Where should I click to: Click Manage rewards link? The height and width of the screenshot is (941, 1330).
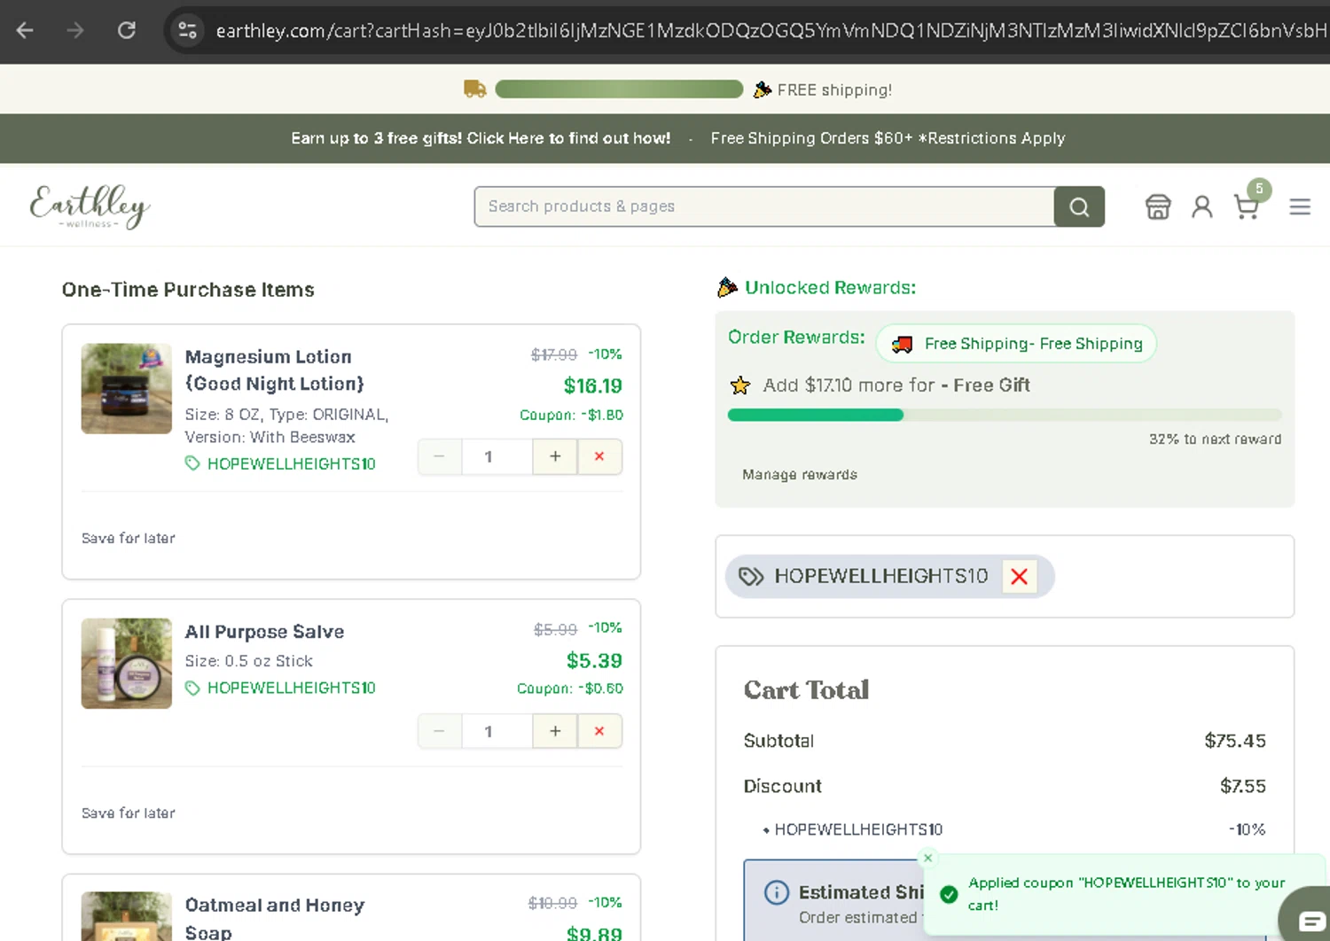click(x=800, y=474)
